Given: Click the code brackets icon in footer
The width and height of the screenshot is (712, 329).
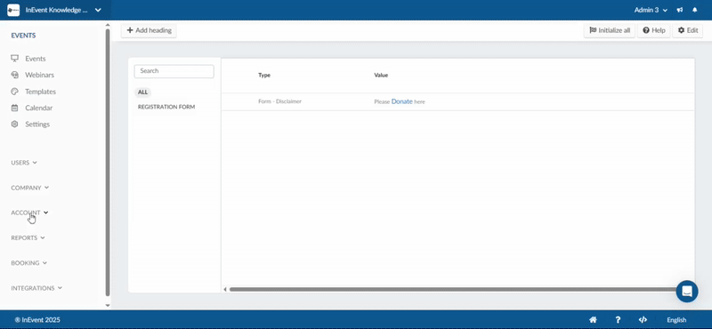Looking at the screenshot, I should pos(643,320).
